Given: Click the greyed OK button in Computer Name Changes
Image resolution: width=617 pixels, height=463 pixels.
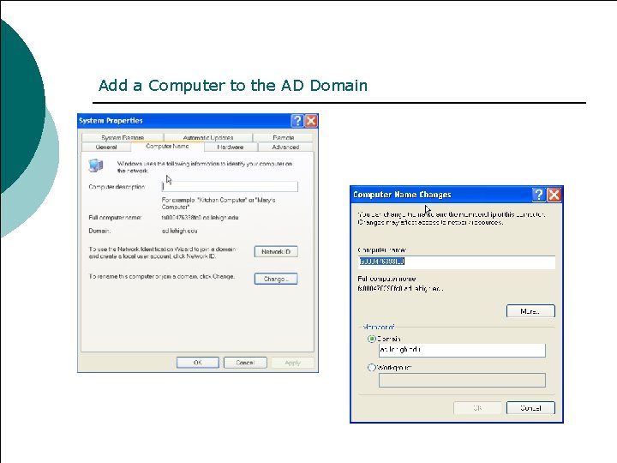Looking at the screenshot, I should (477, 408).
